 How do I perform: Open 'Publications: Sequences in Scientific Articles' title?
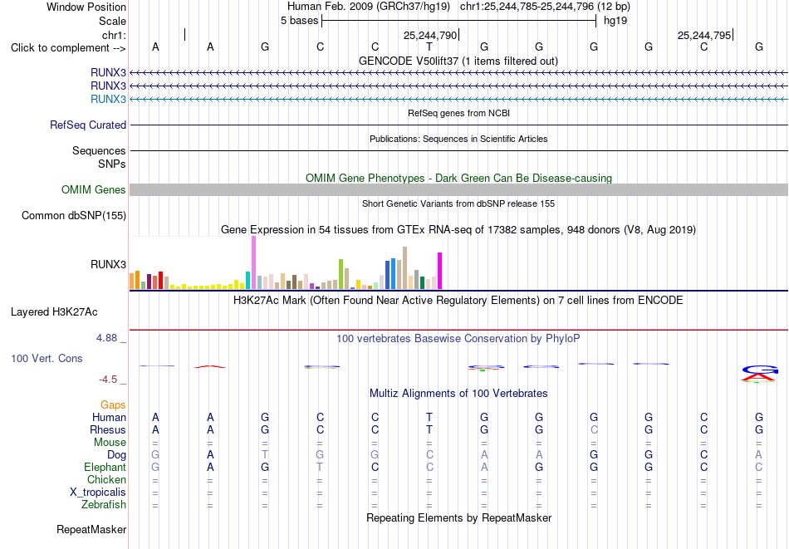458,139
